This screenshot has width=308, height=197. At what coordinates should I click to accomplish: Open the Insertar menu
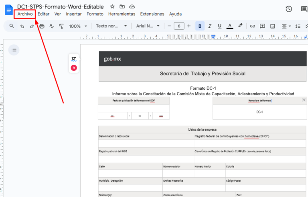pos(74,14)
